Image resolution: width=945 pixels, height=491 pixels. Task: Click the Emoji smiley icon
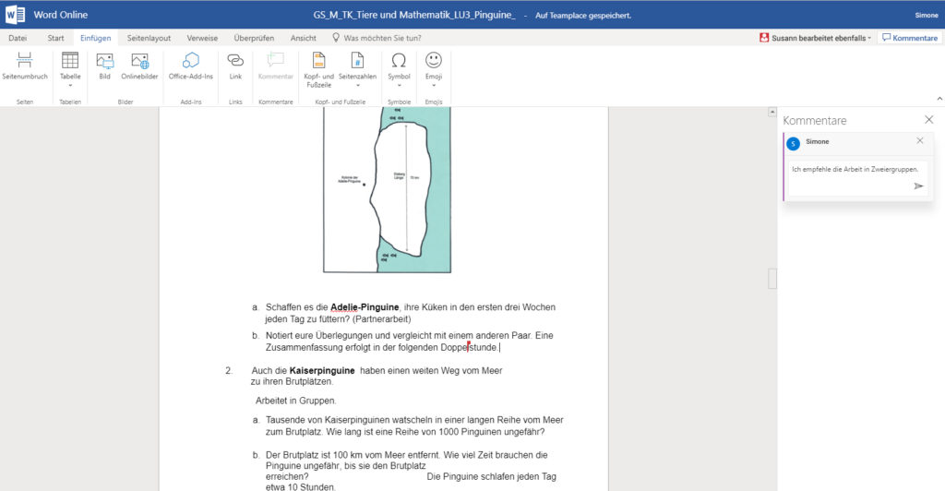pyautogui.click(x=434, y=60)
